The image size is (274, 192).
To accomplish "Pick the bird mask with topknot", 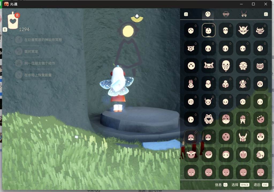I will [226, 84].
